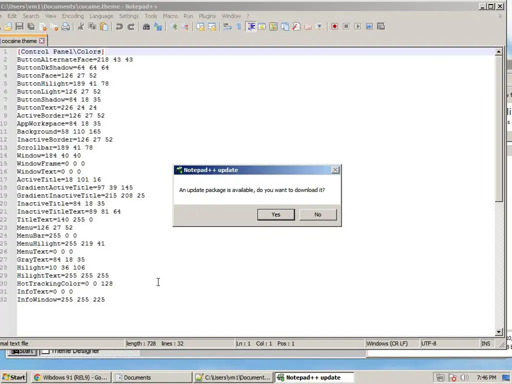Screen dimensions: 512x384
Task: Toggle the Show All Characters pilcrow icon
Action: point(238,27)
